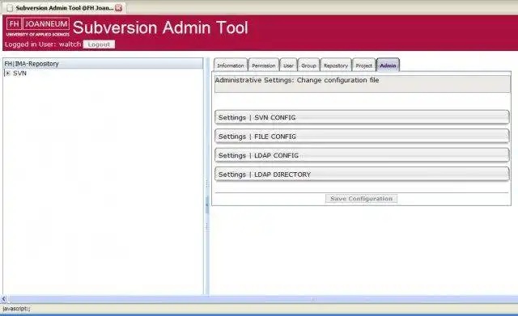Viewport: 518px width, 316px height.
Task: Expand Settings | LDAP CONFIG section
Action: pyautogui.click(x=362, y=155)
